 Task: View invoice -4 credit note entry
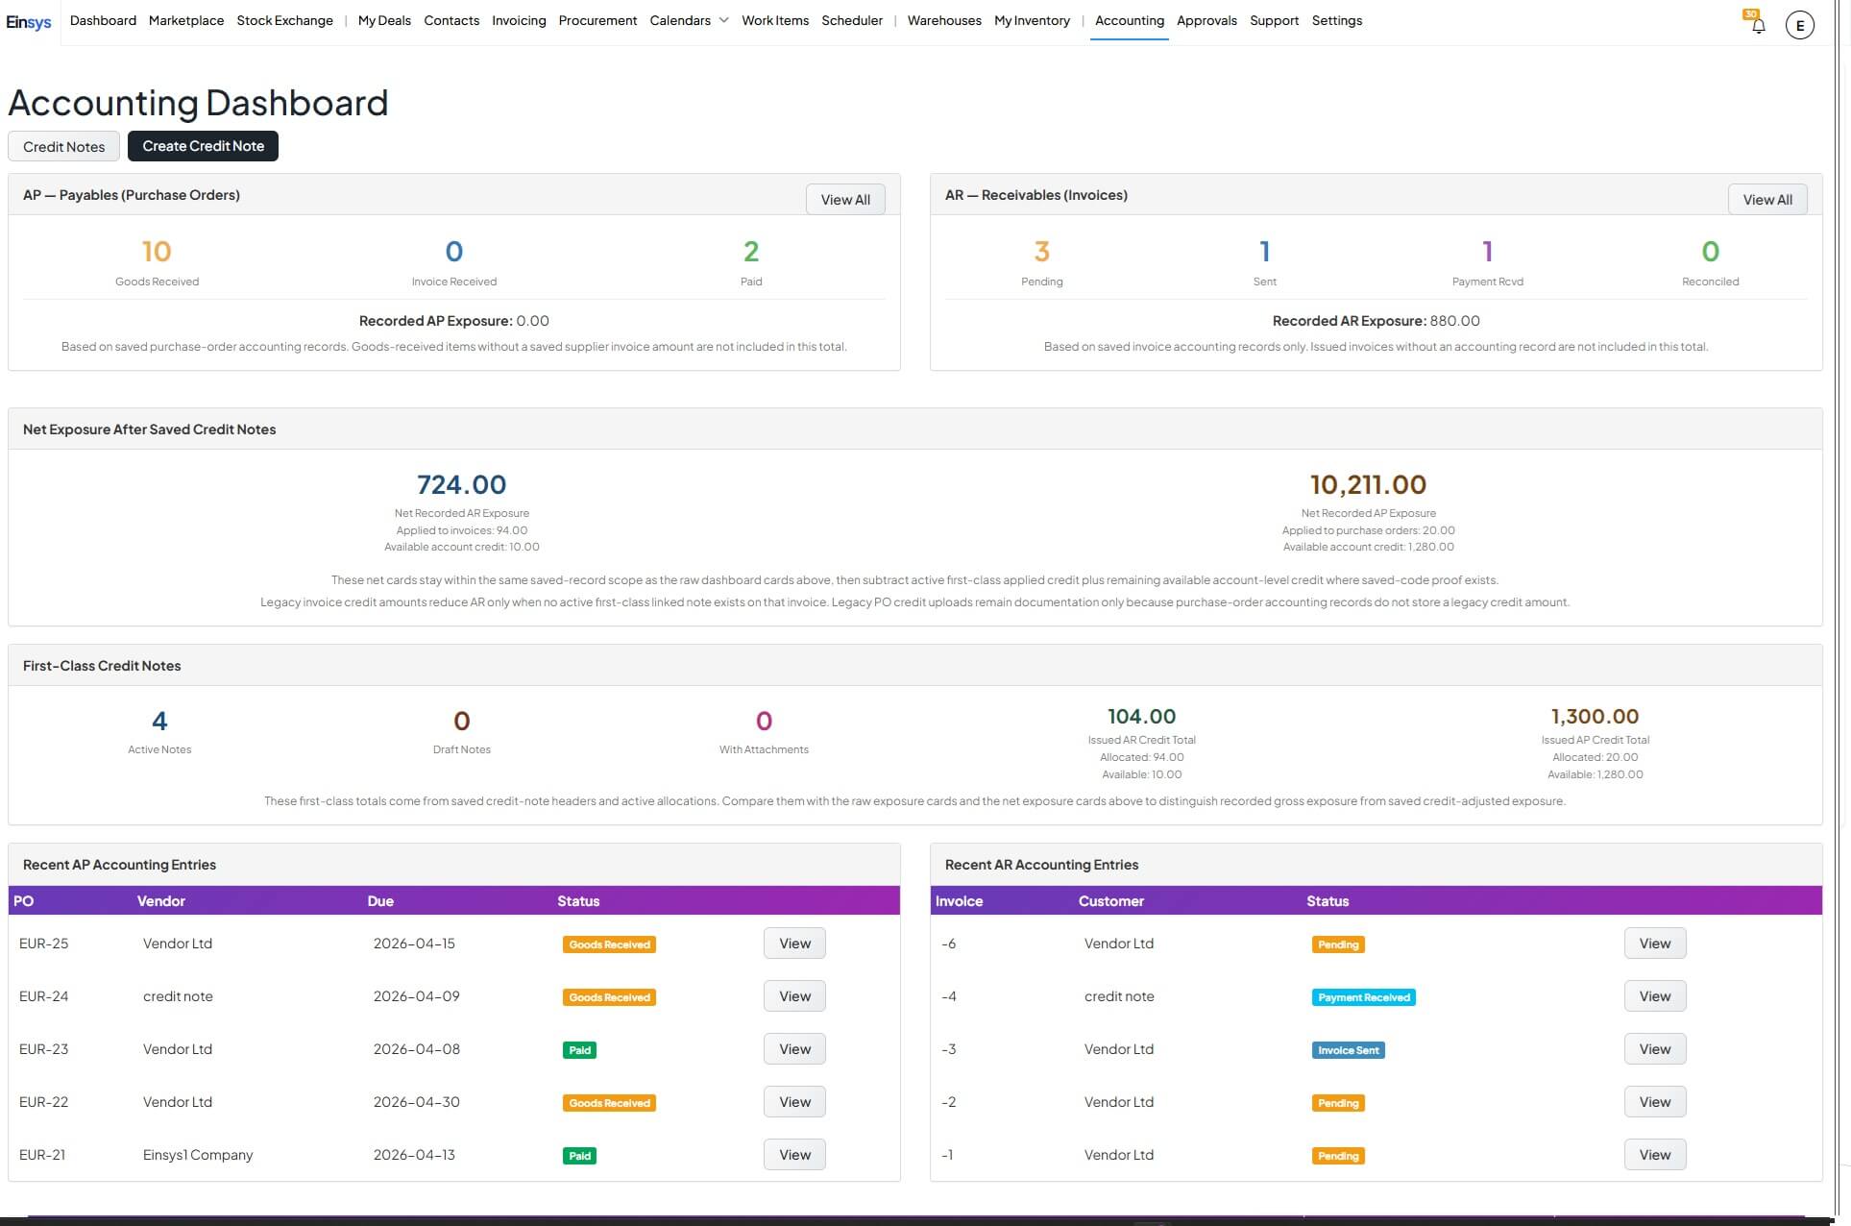[1653, 996]
